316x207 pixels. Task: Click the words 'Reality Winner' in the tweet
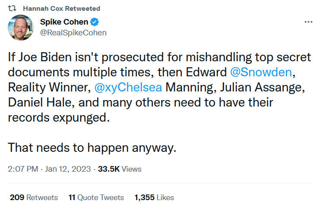(47, 87)
